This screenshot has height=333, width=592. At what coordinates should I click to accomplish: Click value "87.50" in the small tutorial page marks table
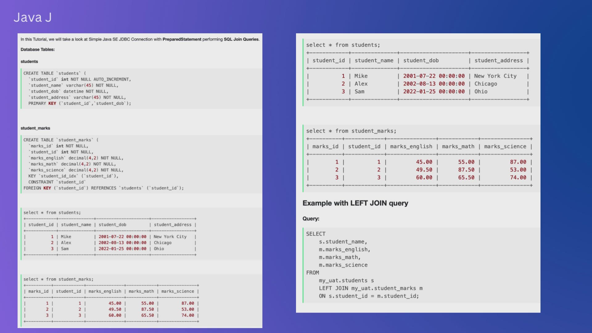tap(147, 310)
